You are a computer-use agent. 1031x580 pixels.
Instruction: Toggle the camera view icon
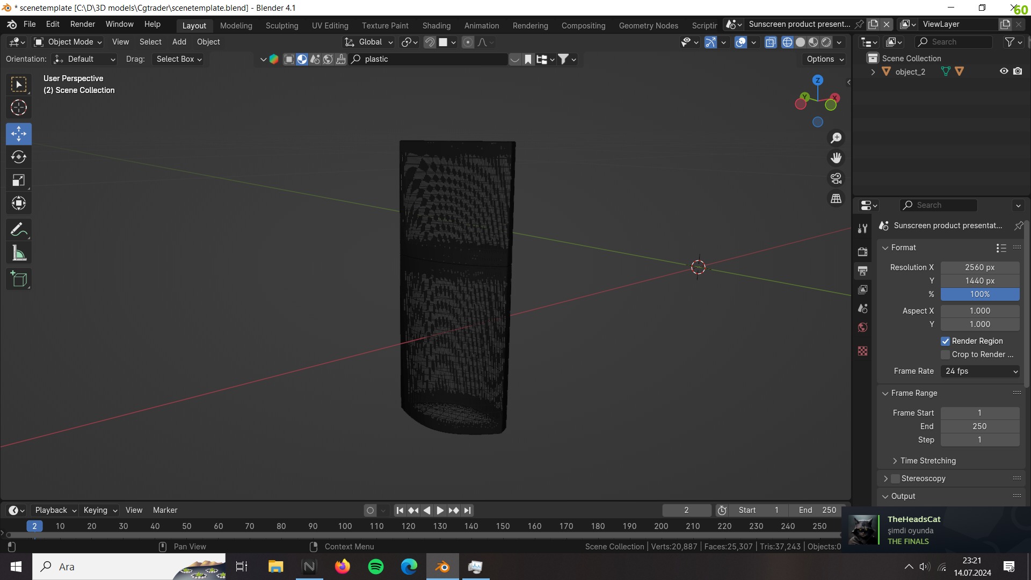(836, 178)
